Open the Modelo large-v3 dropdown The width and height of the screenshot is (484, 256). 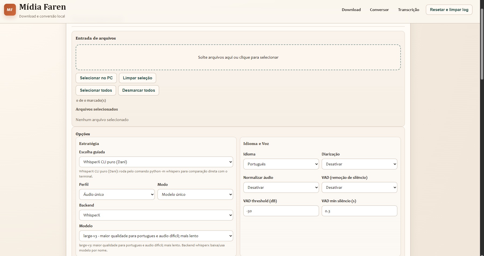[156, 236]
